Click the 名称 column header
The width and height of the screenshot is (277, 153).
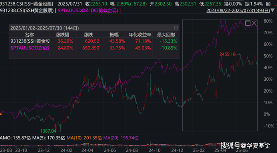[x=29, y=35]
